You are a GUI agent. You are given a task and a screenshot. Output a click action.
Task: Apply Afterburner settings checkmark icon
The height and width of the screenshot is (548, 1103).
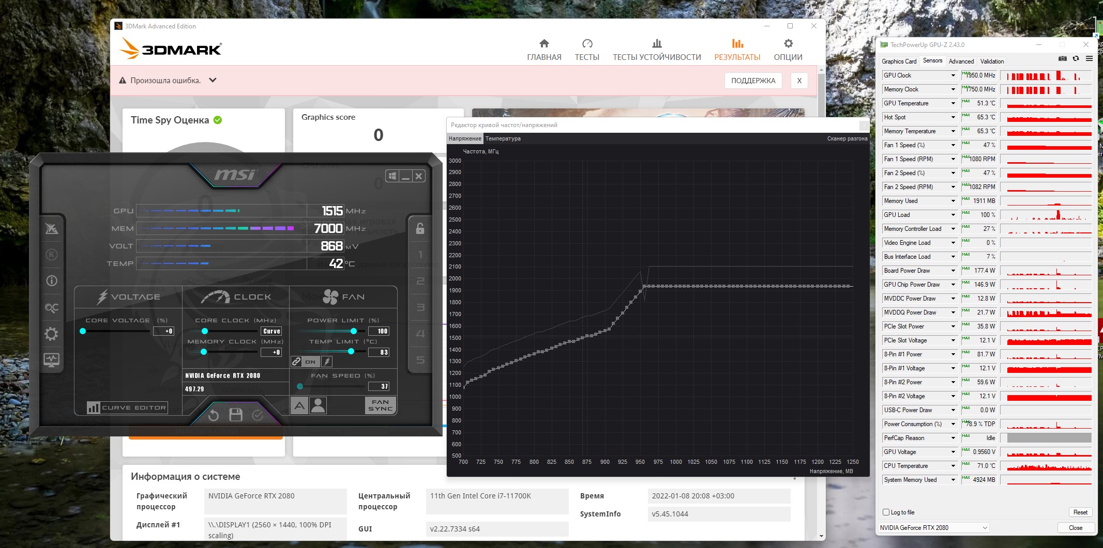pos(258,415)
